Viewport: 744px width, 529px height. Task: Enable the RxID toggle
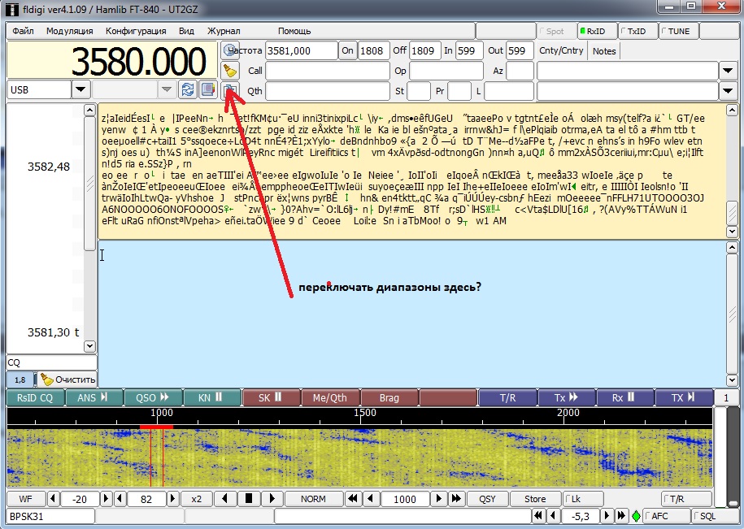pos(597,32)
